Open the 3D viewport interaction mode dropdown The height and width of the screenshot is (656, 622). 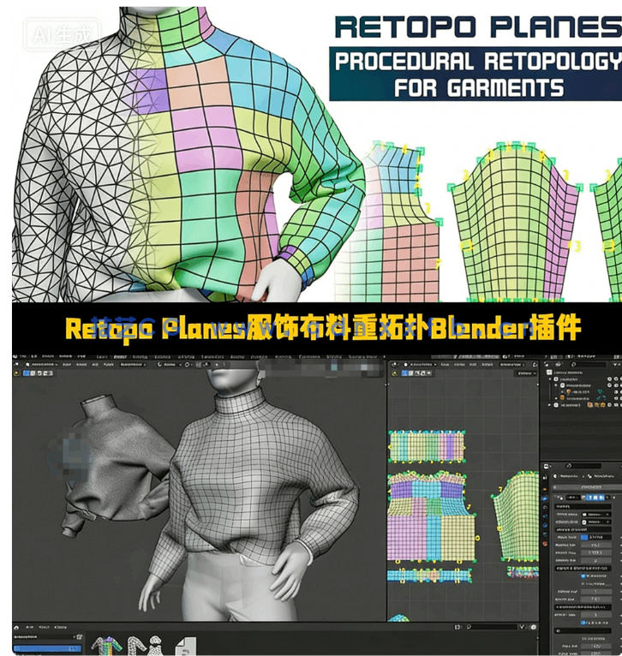click(42, 365)
